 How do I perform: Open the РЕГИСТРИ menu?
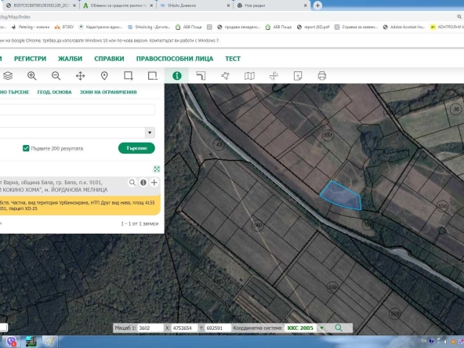[x=31, y=59]
